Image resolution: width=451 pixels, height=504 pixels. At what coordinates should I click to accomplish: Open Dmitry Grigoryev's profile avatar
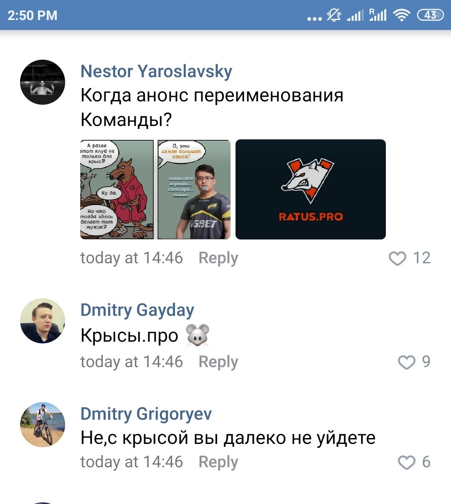43,425
